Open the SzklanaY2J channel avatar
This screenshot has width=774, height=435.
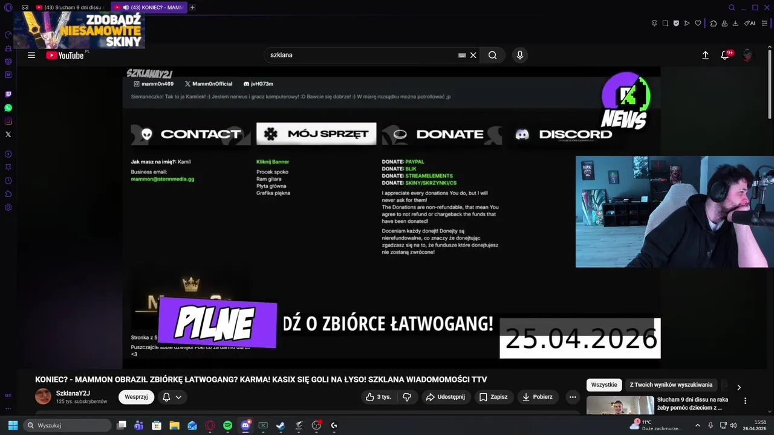(x=43, y=397)
